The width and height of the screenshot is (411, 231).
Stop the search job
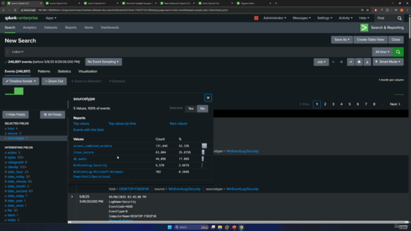tap(341, 62)
